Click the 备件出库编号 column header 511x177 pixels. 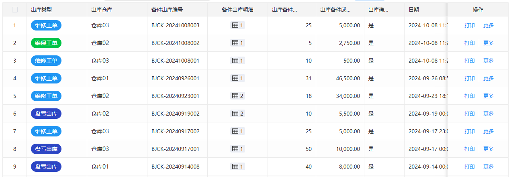pos(167,10)
